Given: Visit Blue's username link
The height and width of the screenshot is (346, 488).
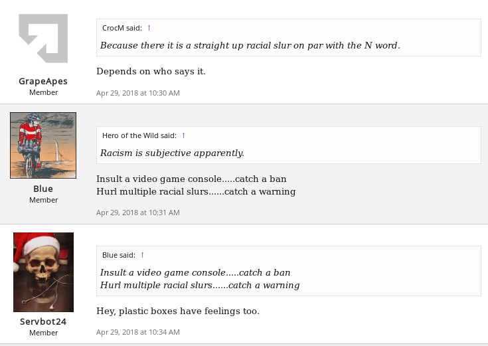Looking at the screenshot, I should click(43, 189).
